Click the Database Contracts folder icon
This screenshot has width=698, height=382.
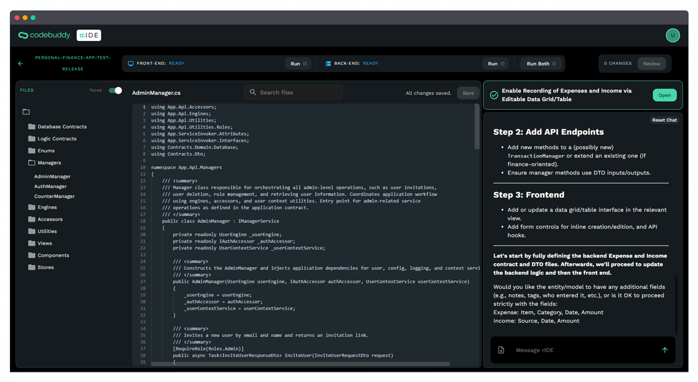[32, 127]
